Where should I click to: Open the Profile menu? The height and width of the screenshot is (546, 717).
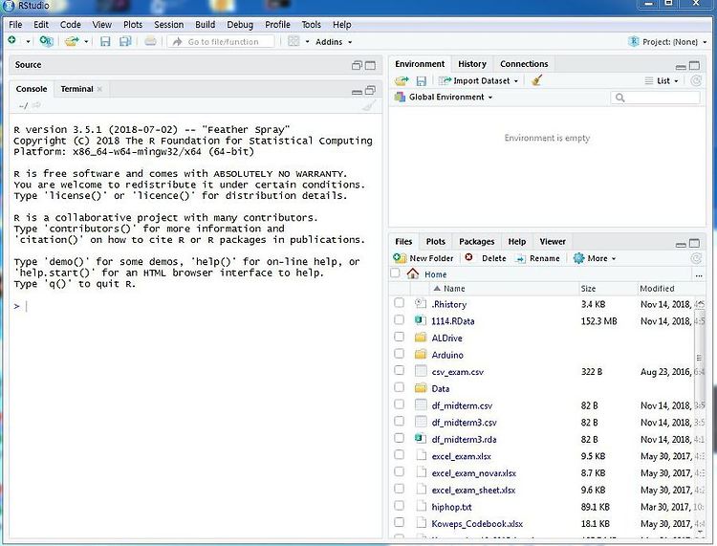tap(277, 25)
